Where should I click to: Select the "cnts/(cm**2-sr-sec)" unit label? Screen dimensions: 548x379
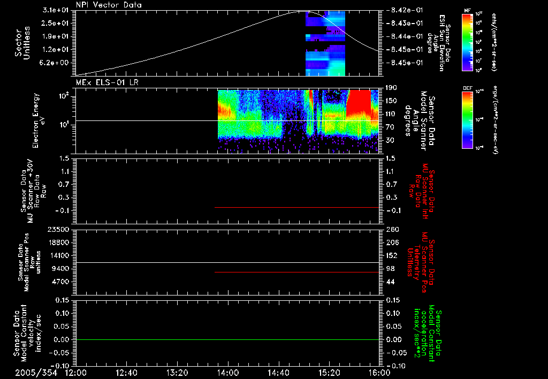pyautogui.click(x=494, y=42)
